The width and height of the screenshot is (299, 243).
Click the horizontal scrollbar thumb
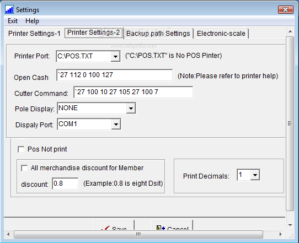pyautogui.click(x=138, y=234)
